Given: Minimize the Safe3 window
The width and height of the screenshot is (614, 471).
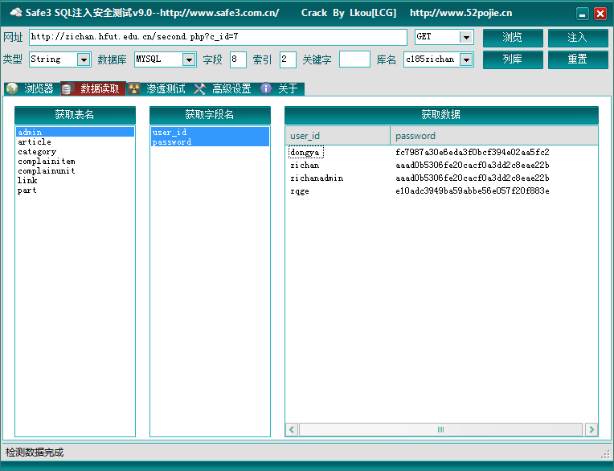Looking at the screenshot, I should 583,14.
